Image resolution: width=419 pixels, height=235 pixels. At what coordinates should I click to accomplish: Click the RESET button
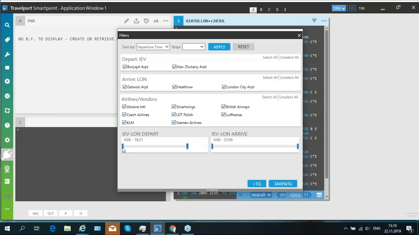pyautogui.click(x=243, y=47)
